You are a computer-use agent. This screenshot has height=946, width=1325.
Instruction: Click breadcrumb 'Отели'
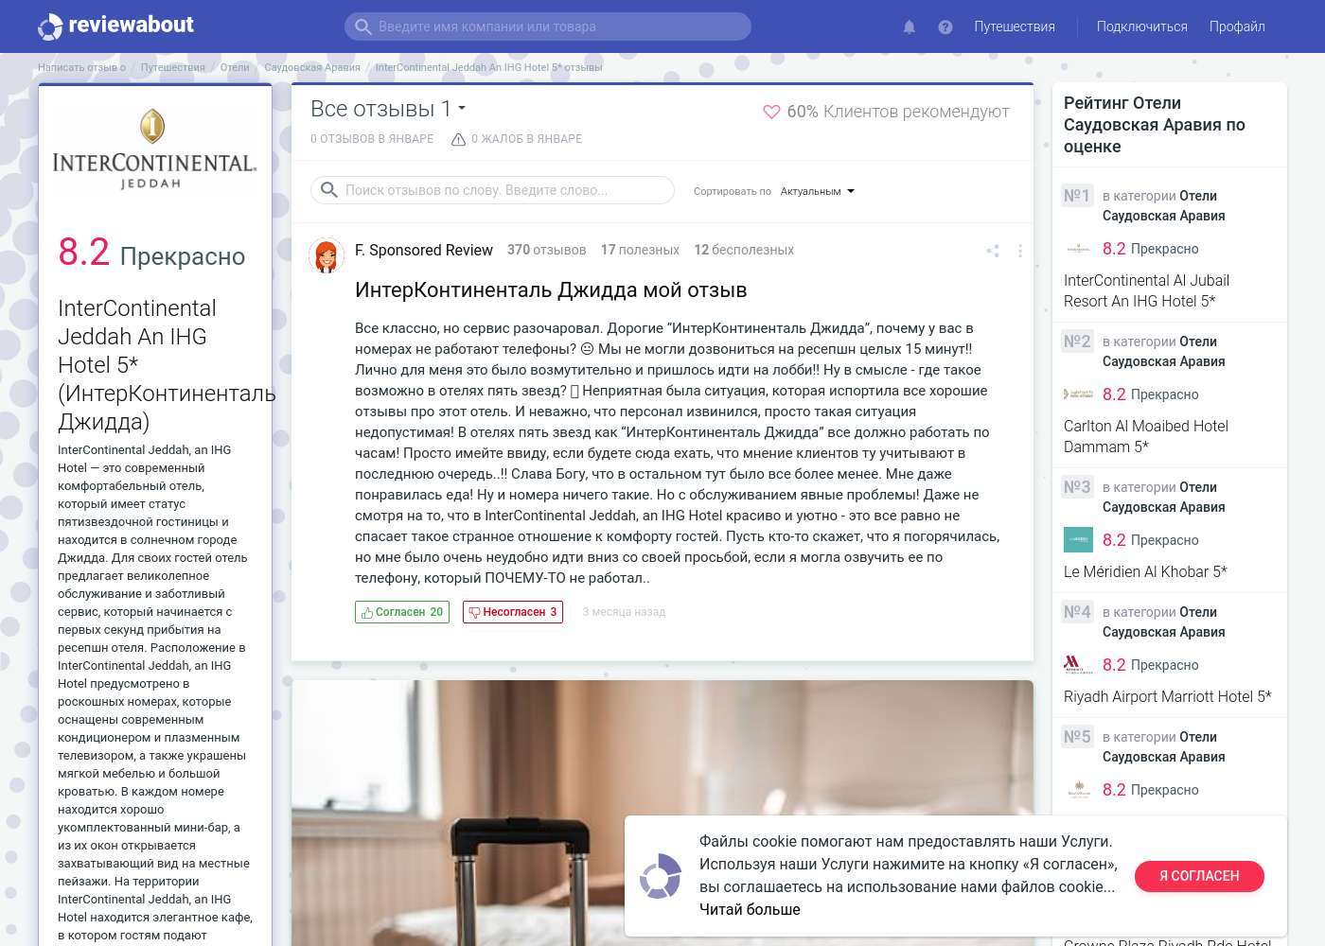point(235,67)
